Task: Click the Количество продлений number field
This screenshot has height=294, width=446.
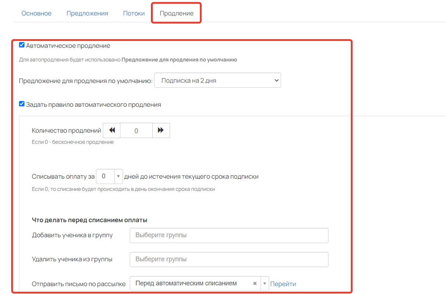Action: tap(136, 130)
